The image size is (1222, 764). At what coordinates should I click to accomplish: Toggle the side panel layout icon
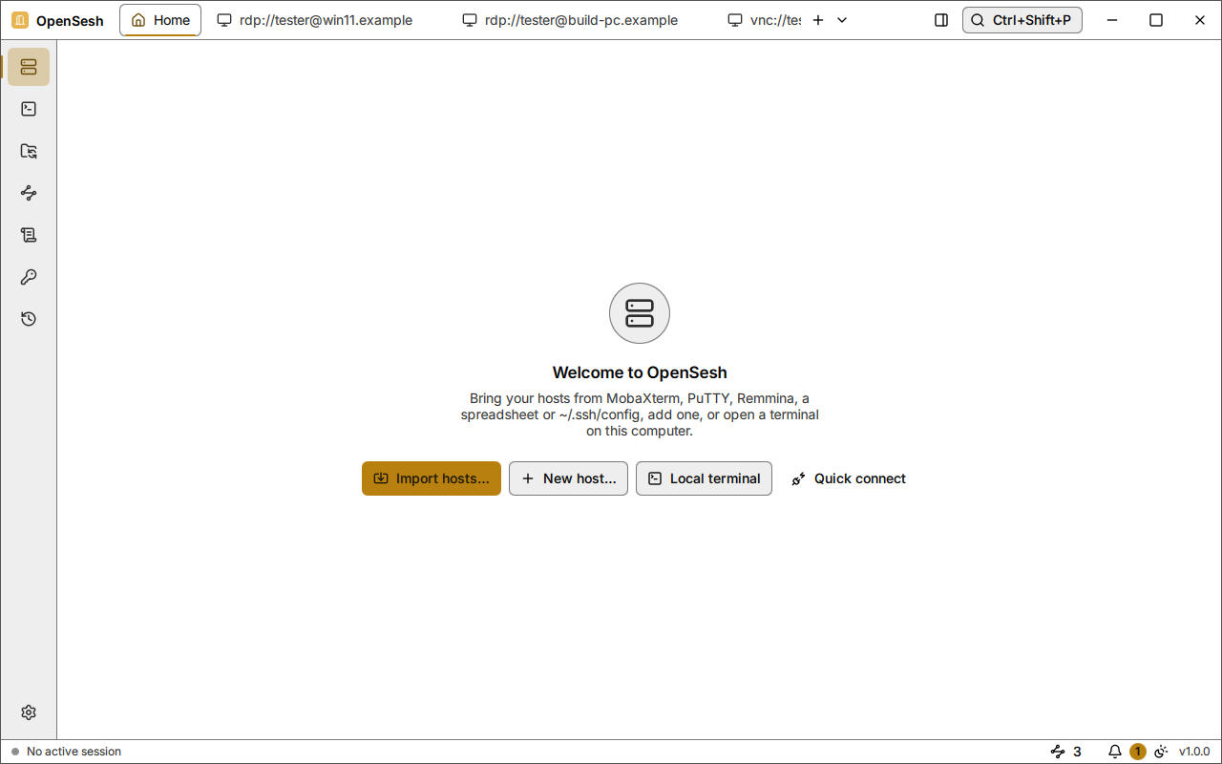pos(941,20)
